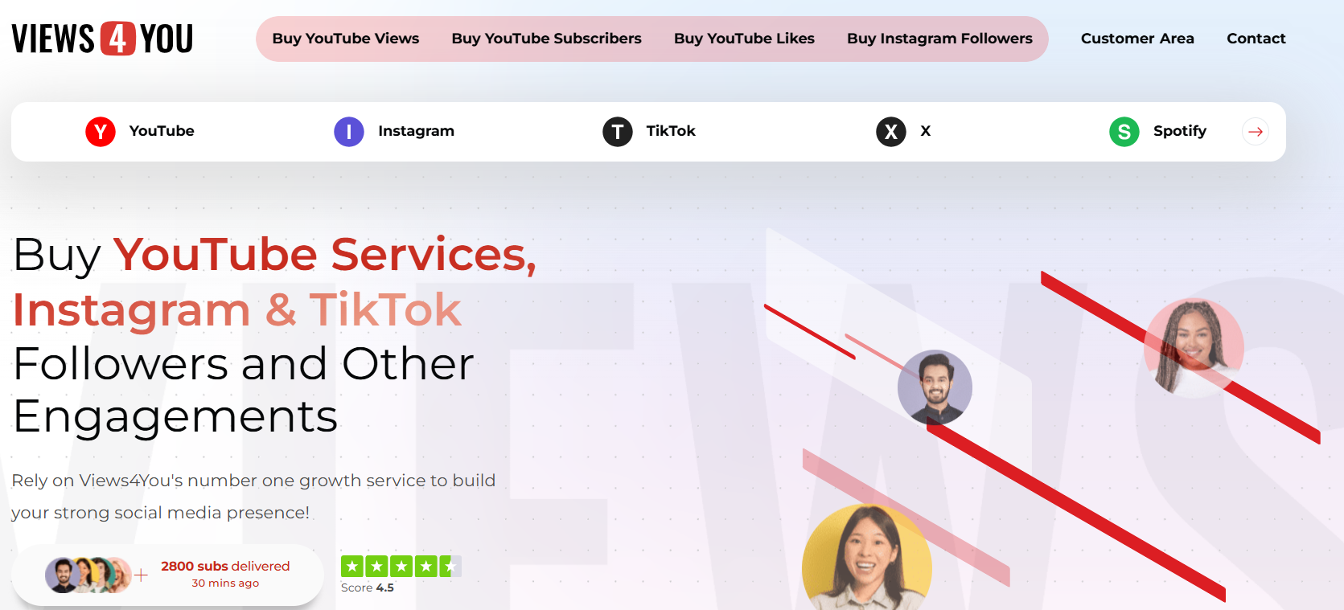
Task: Click the green star rating badge
Action: click(401, 567)
